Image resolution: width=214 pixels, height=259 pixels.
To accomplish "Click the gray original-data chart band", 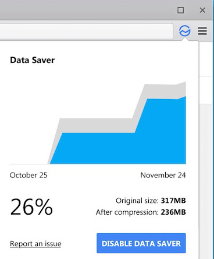I will pos(97,125).
